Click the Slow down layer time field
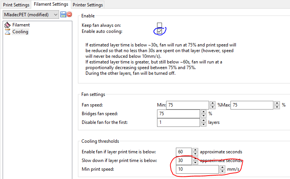Viewport: 290px width, 179px height. [x=183, y=160]
